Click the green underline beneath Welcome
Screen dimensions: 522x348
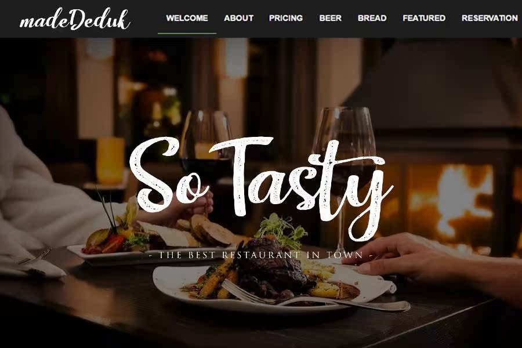[x=187, y=33]
